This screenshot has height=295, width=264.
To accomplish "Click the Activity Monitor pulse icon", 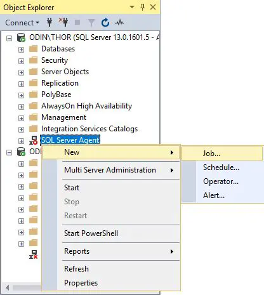I will click(119, 22).
